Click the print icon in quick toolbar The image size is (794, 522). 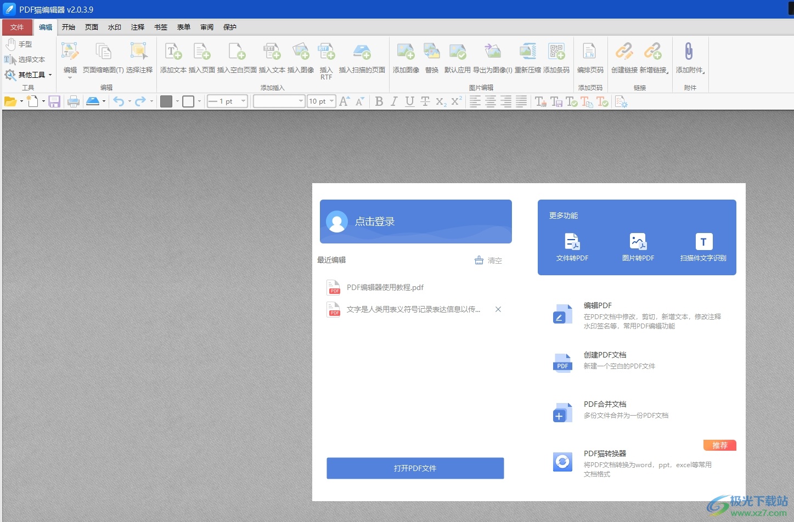click(x=74, y=101)
